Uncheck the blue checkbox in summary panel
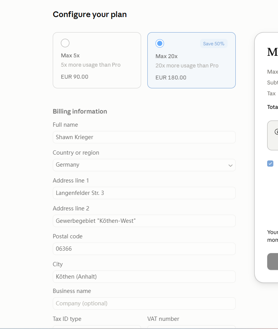 pos(270,164)
